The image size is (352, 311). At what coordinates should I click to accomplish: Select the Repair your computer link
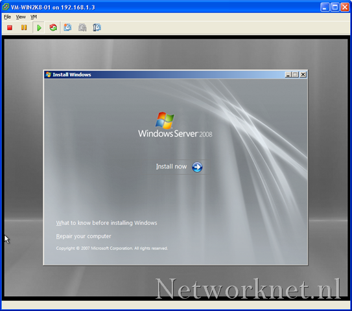point(84,236)
